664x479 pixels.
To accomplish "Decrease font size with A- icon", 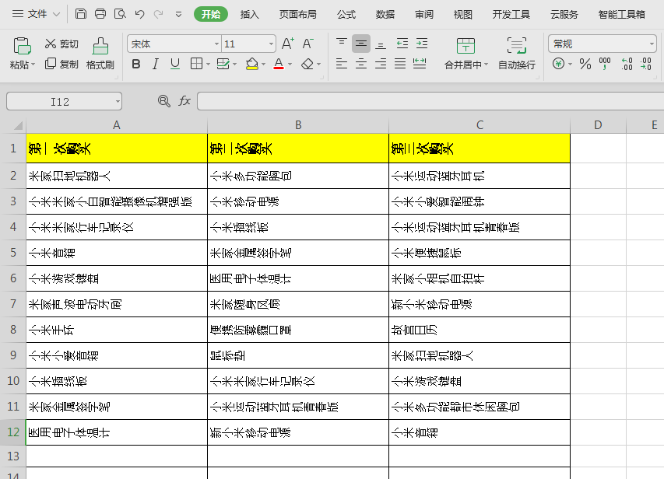I will click(307, 44).
